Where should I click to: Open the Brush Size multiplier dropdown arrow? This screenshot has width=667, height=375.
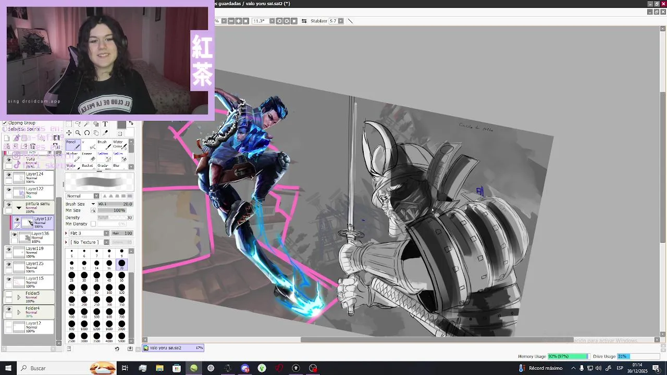pos(93,204)
